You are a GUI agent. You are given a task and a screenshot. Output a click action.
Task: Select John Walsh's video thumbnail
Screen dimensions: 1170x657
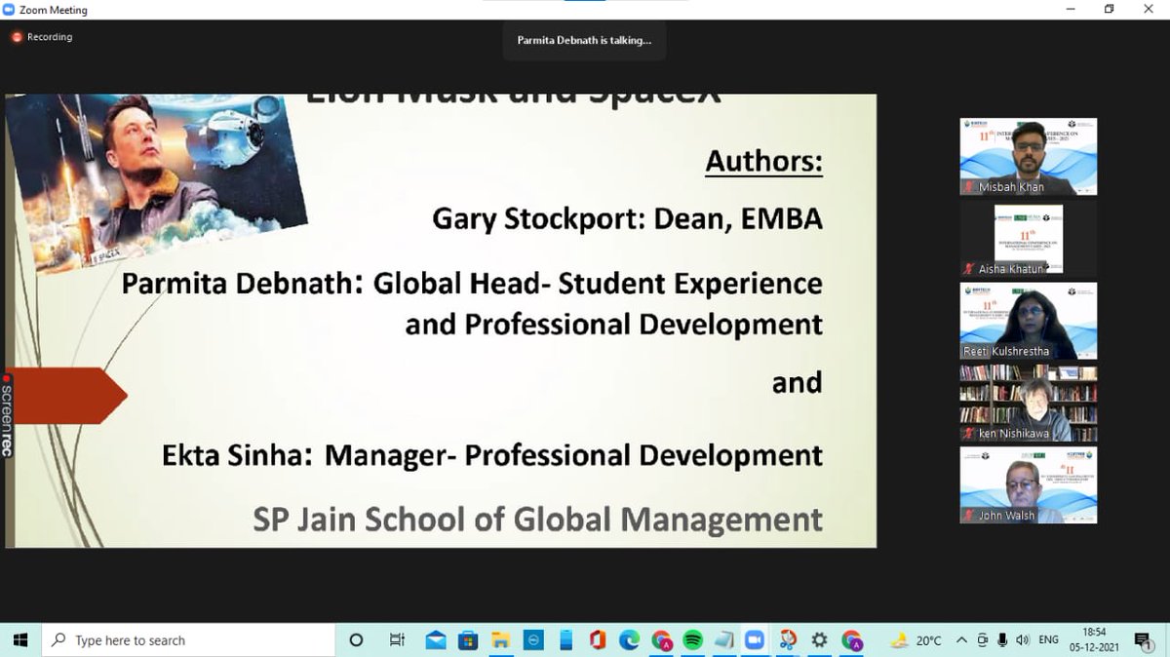(x=1029, y=485)
